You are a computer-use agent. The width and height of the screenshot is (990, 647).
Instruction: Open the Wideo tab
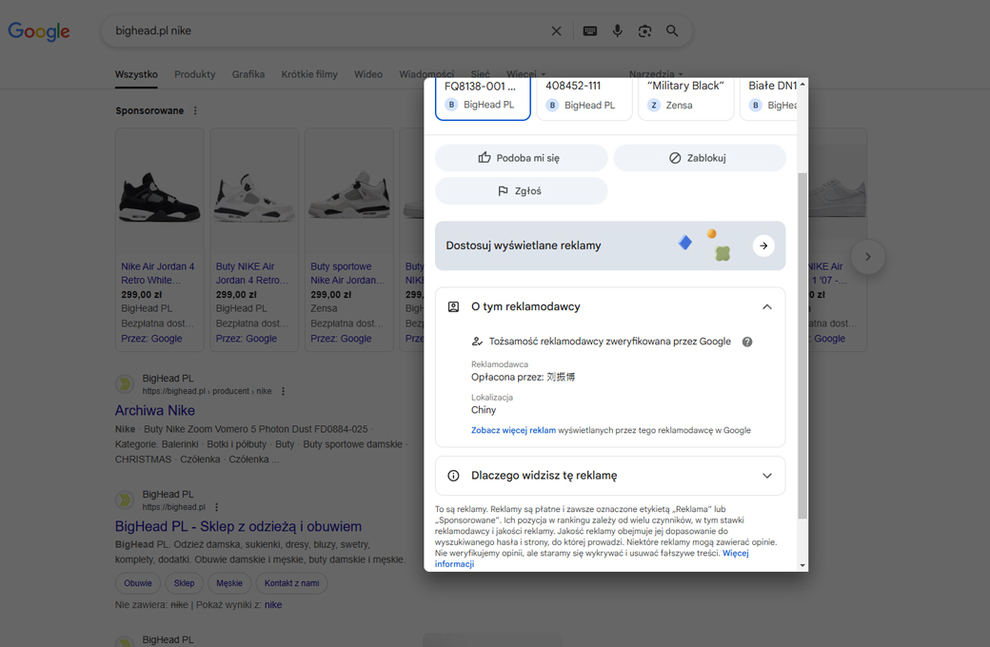point(368,74)
